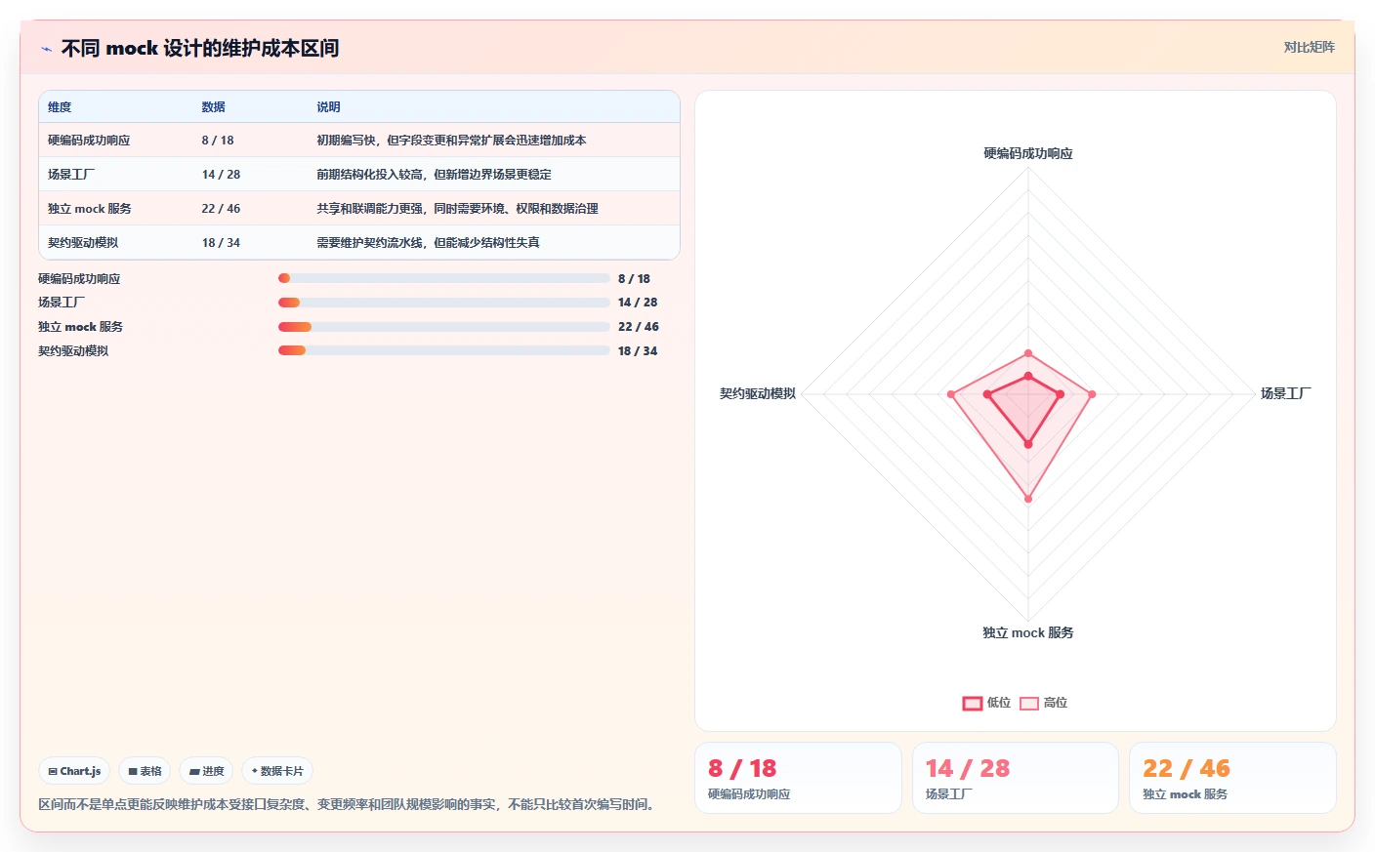
Task: Click radar axis label 独立 mock 服务
Action: (1027, 632)
